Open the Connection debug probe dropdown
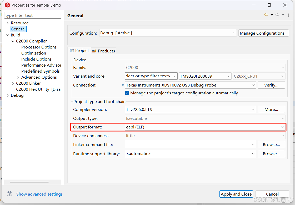Viewport: 295px width, 205px height. coord(191,85)
